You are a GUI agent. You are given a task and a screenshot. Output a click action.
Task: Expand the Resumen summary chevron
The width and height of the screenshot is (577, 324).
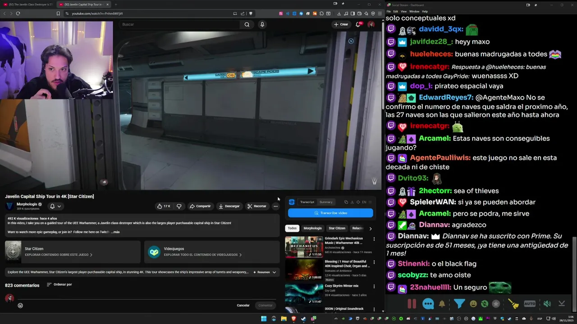pyautogui.click(x=274, y=272)
